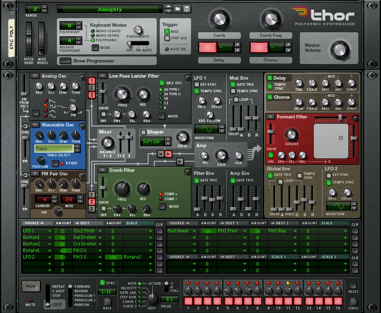381x313 pixels.
Task: Click the Almighty patch name display
Action: 110,9
